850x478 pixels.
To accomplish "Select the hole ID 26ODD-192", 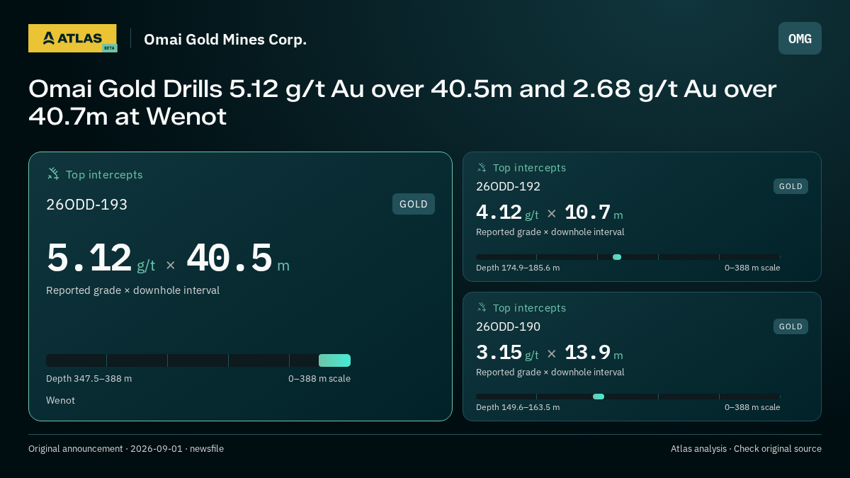I will point(508,186).
